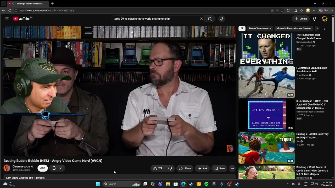Screen dimensions: 335x188
Task: Open the YouTube guide hamburger menu
Action: [7, 19]
